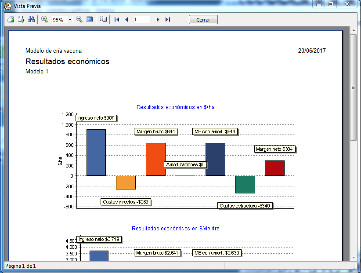Click the 'Modelo de cría vacuna' header text

click(54, 51)
